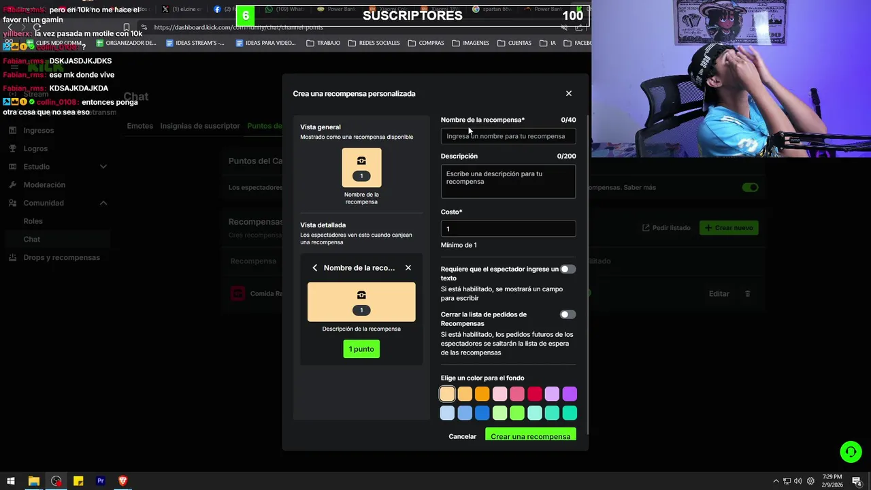The width and height of the screenshot is (871, 490).
Task: Open the REDES SOCIALES bookmarks folder
Action: [x=374, y=43]
